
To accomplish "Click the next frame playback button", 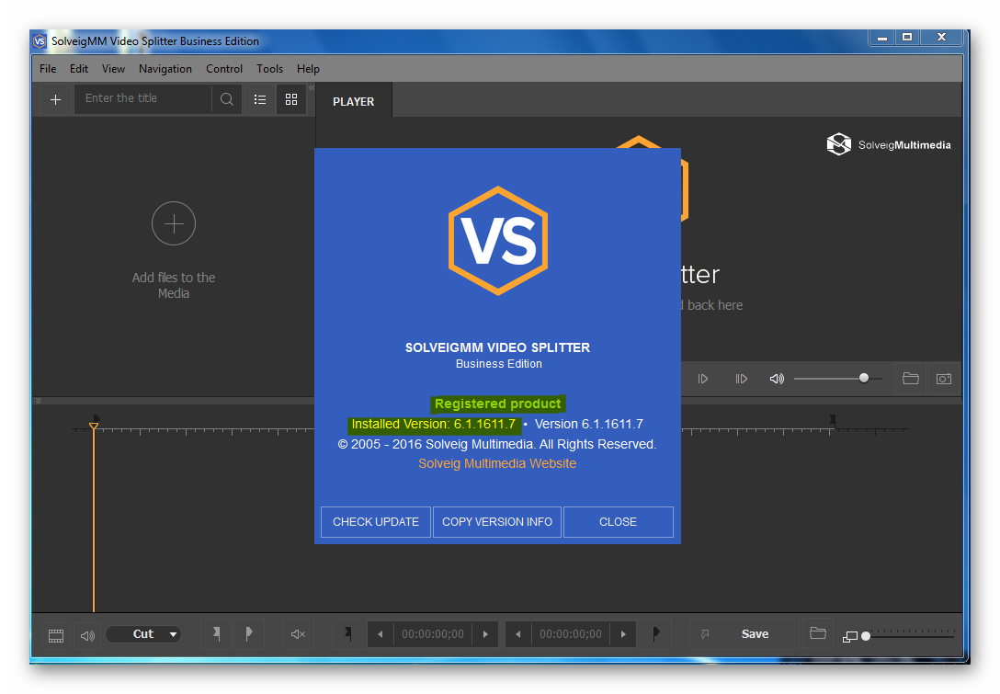I will click(x=703, y=379).
